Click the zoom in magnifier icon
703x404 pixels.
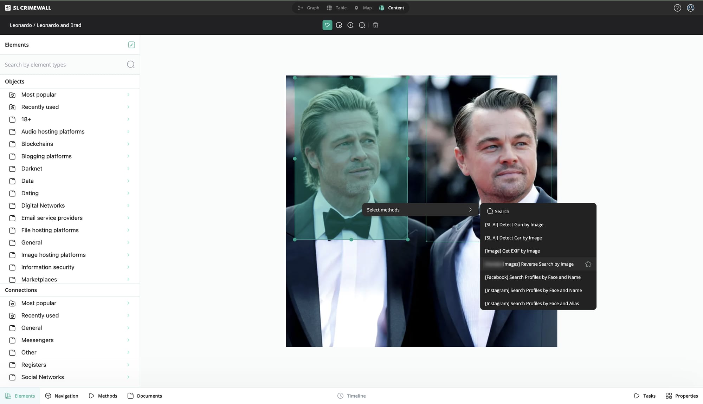(x=350, y=25)
